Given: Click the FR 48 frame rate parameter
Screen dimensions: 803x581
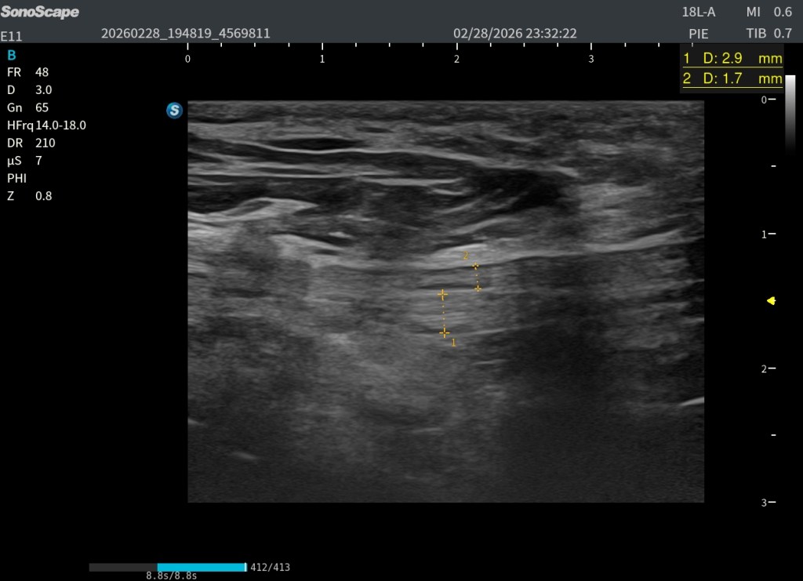Looking at the screenshot, I should (27, 72).
